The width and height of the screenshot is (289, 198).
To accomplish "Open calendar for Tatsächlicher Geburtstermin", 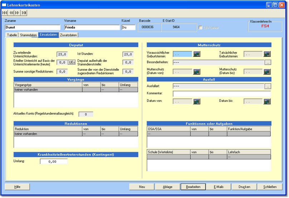I will point(267,54).
